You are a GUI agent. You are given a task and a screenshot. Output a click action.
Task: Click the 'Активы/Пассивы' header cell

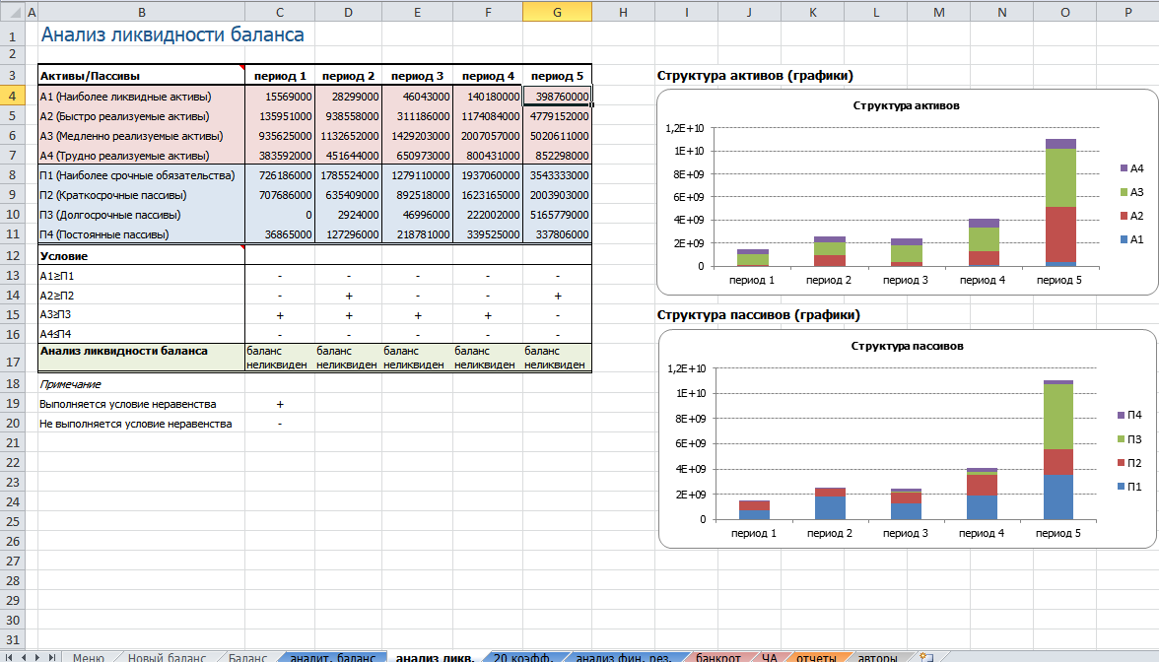tap(141, 75)
